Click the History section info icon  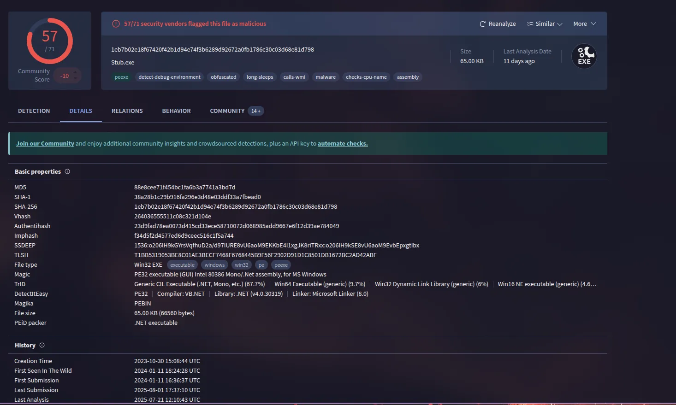(42, 345)
